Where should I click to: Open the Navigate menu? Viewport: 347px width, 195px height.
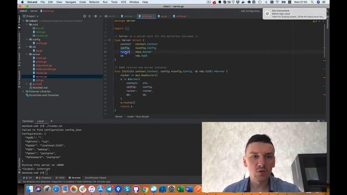pyautogui.click(x=70, y=2)
